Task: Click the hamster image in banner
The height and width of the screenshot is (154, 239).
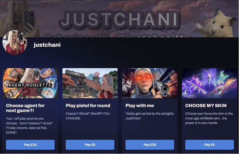Action: [x=217, y=23]
